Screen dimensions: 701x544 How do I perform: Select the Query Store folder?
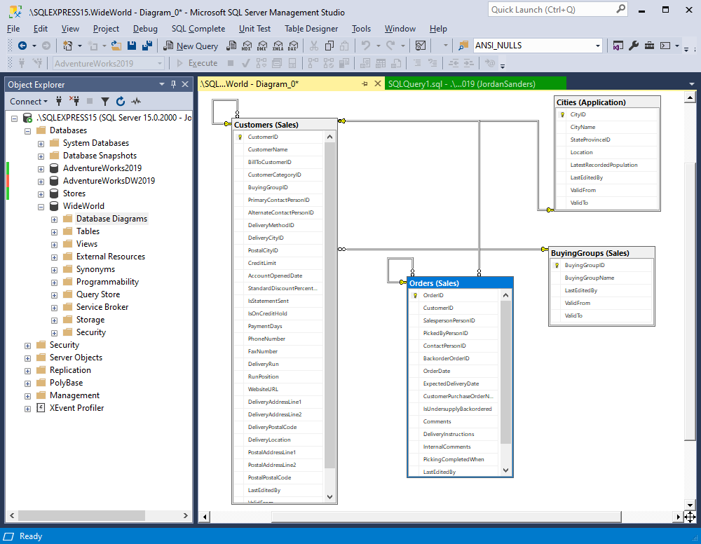point(98,294)
